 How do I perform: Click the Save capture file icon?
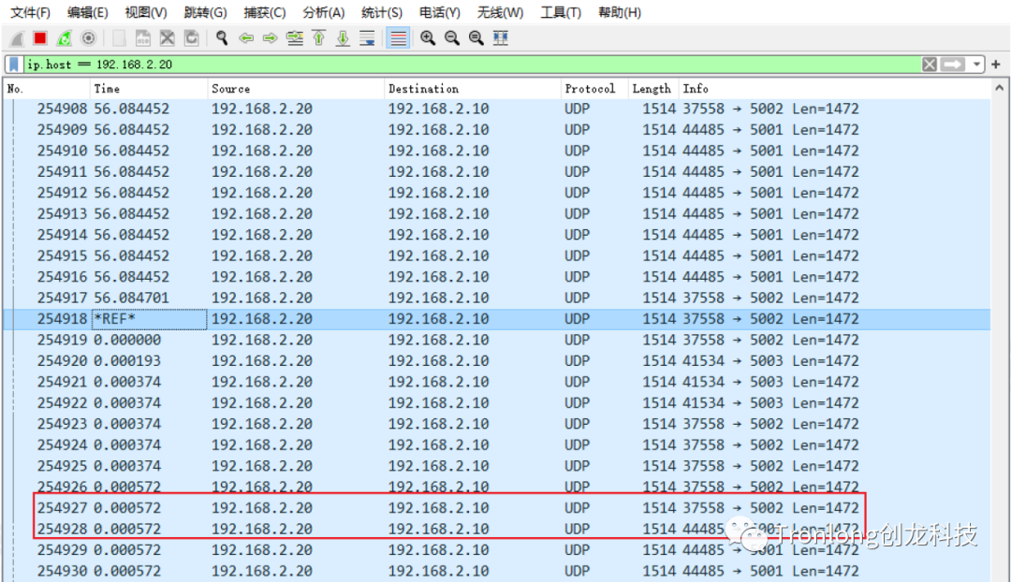click(x=143, y=38)
